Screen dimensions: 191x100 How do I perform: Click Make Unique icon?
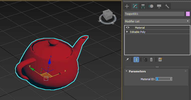tap(145, 60)
